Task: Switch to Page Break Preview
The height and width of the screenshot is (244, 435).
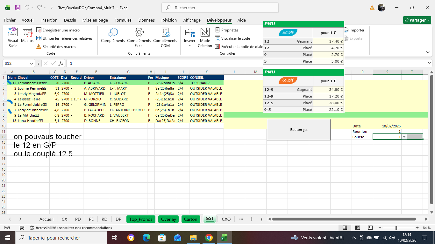Action: (x=370, y=228)
